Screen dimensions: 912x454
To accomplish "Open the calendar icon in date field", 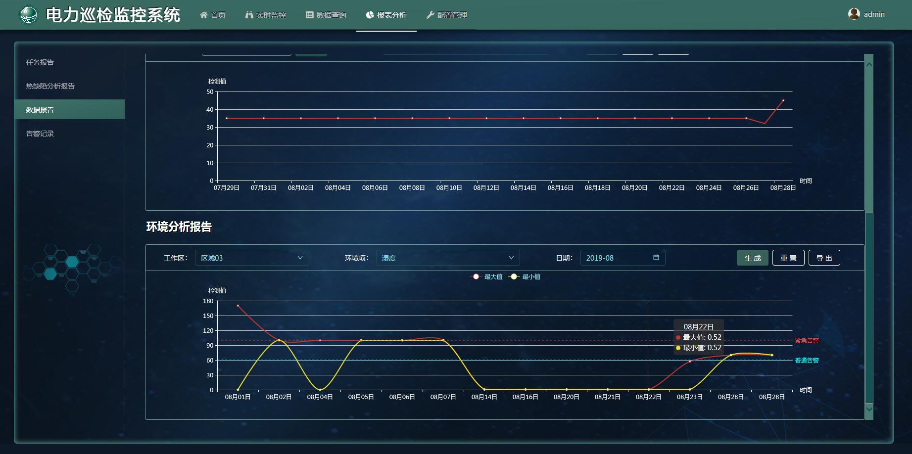I will point(656,258).
